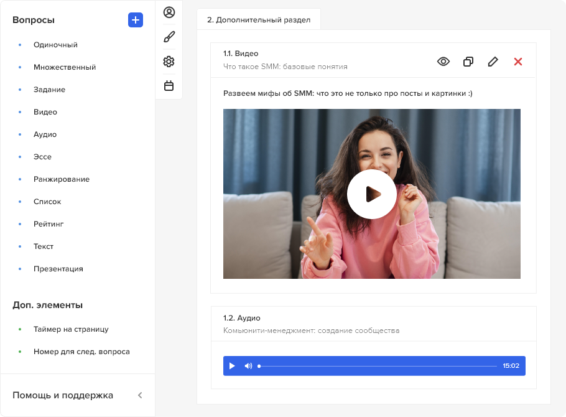The image size is (566, 417).
Task: Play the video with the large play button
Action: (372, 194)
